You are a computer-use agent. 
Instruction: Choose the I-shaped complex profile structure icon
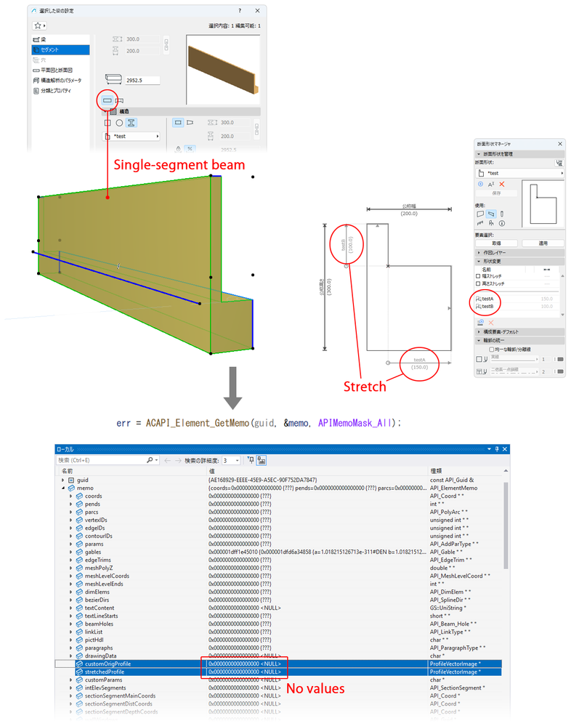click(x=131, y=123)
